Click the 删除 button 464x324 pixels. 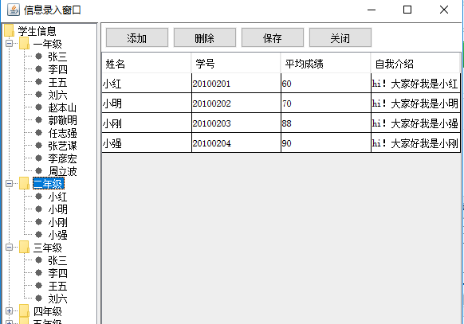205,37
